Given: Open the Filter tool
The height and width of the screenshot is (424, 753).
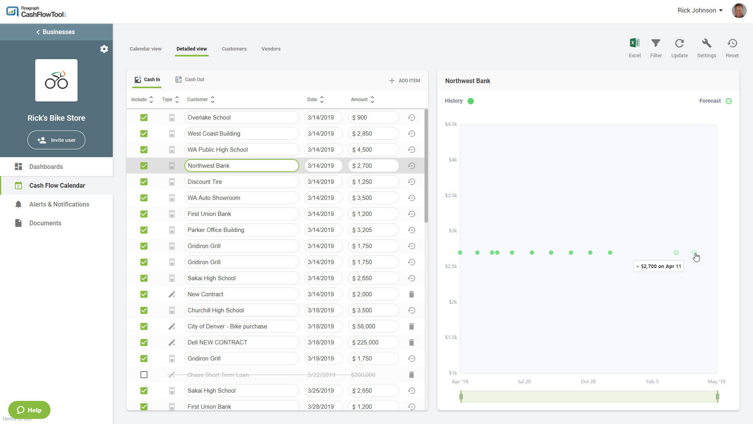Looking at the screenshot, I should pos(656,43).
